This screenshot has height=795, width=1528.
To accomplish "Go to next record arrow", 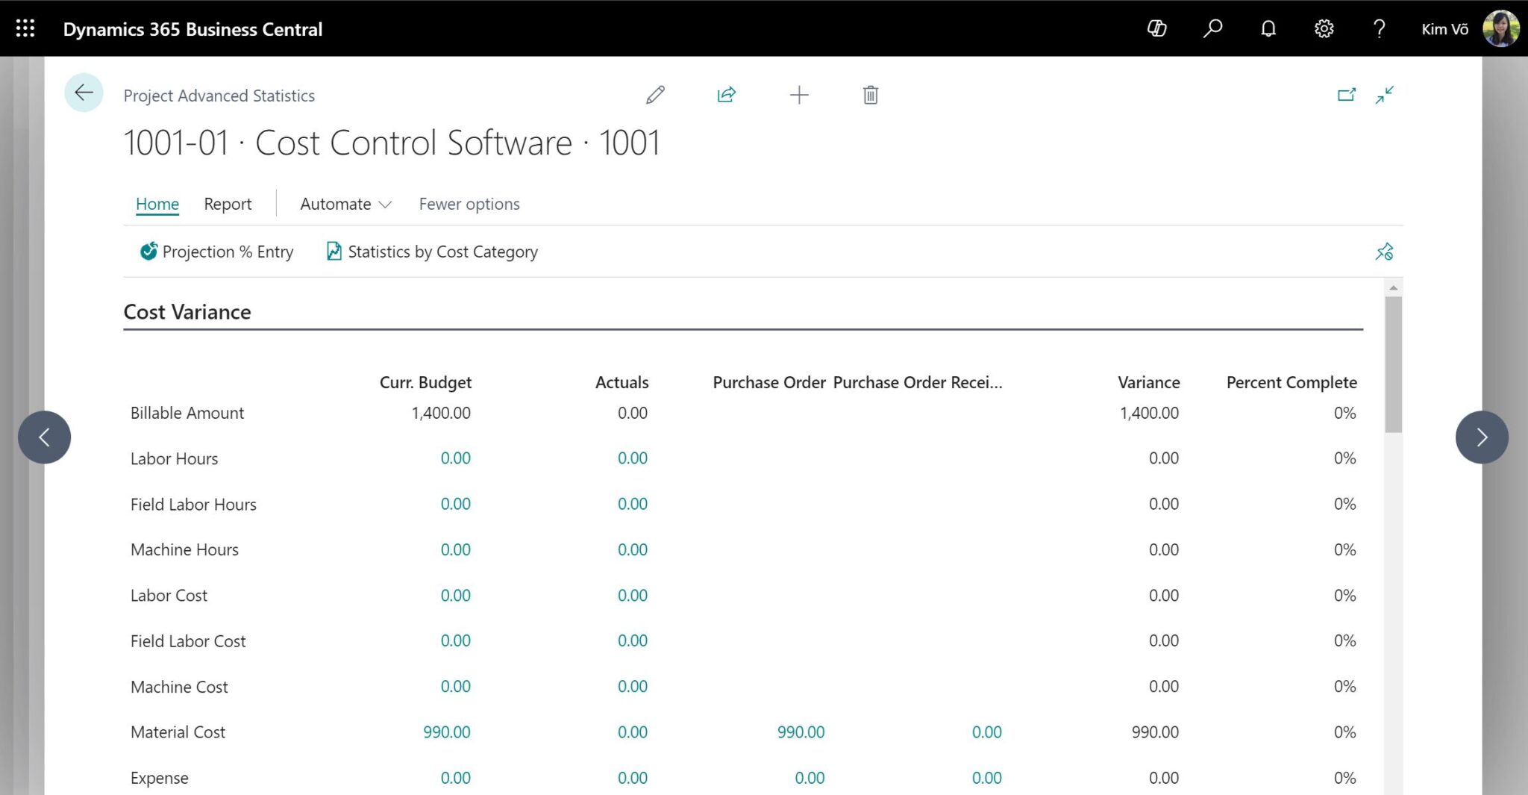I will pyautogui.click(x=1482, y=437).
